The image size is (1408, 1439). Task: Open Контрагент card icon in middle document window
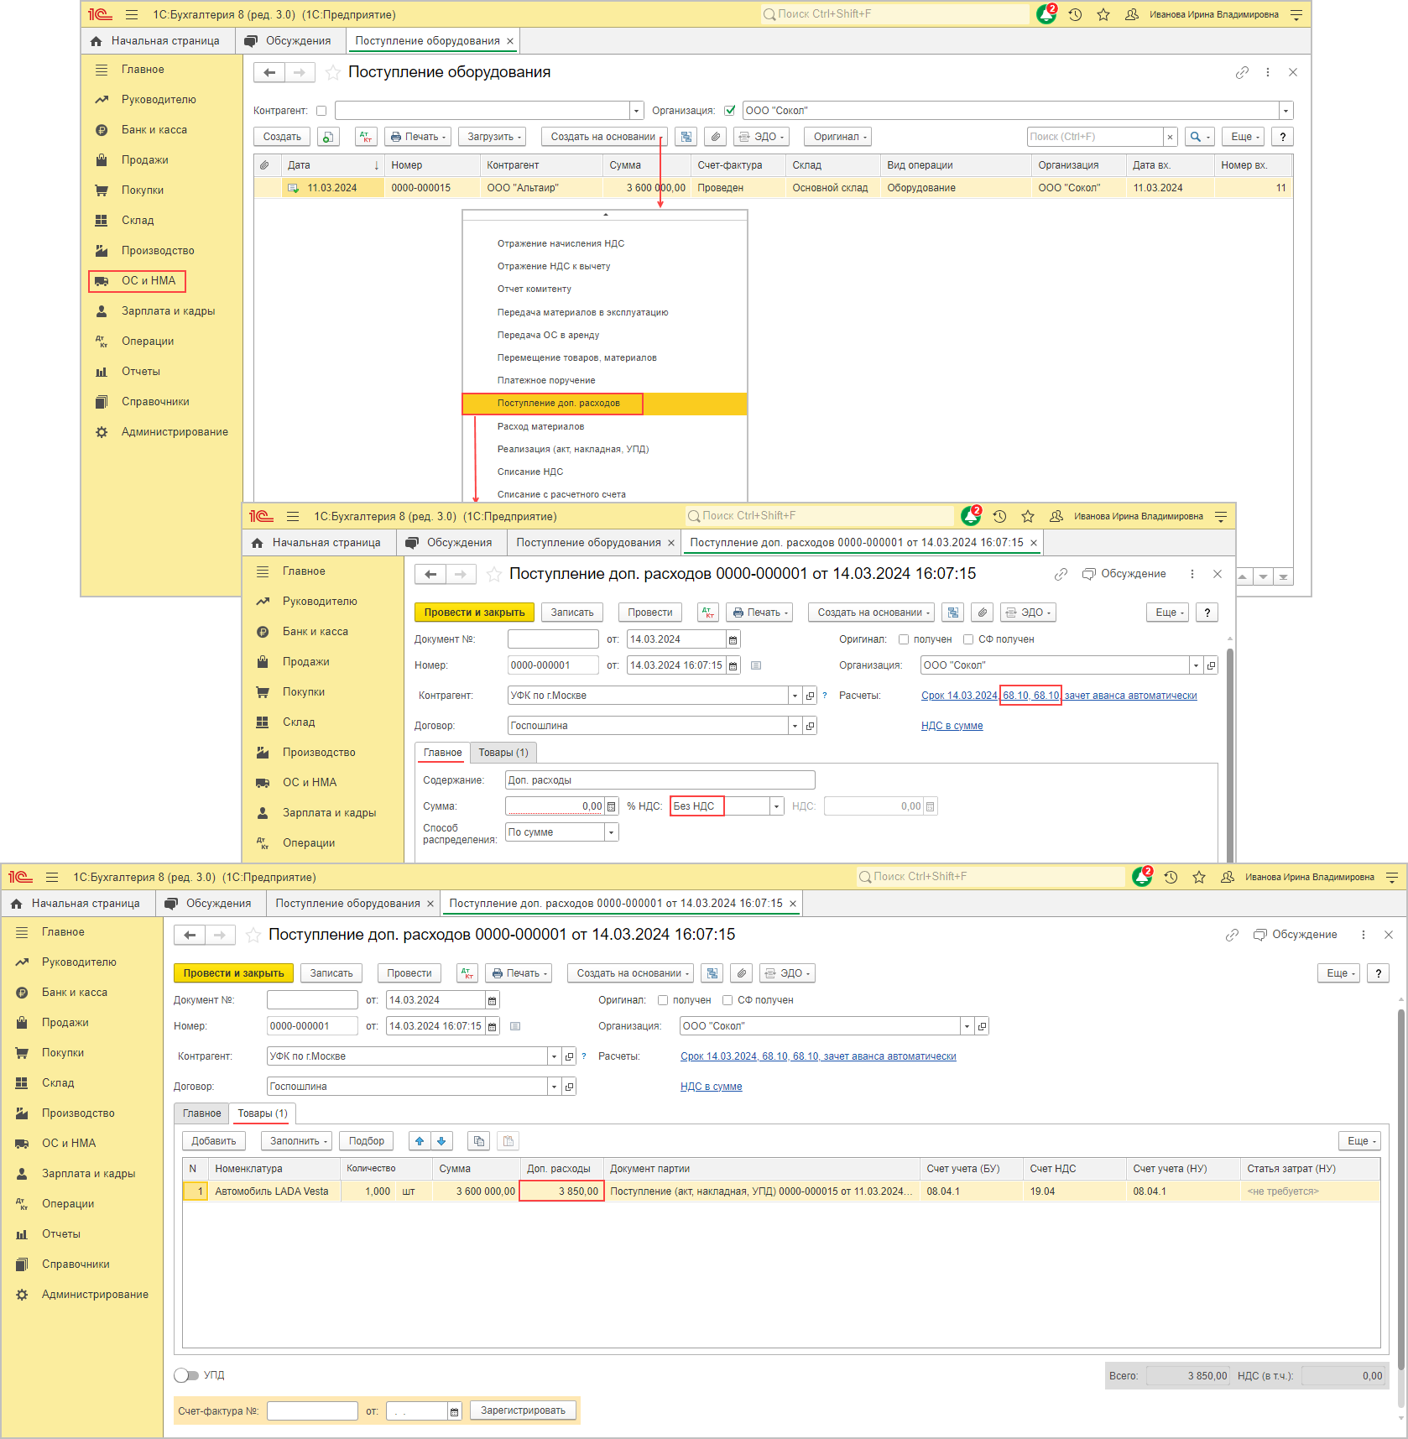tap(811, 696)
